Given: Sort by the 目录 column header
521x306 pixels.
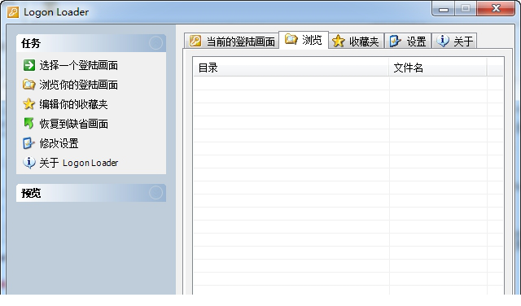Looking at the screenshot, I should pyautogui.click(x=291, y=68).
